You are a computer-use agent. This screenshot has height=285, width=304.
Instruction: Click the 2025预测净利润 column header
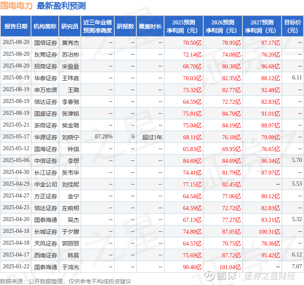pyautogui.click(x=184, y=26)
